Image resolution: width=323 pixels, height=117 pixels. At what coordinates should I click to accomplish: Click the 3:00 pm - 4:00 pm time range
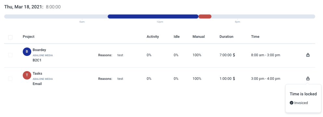tap(265, 79)
